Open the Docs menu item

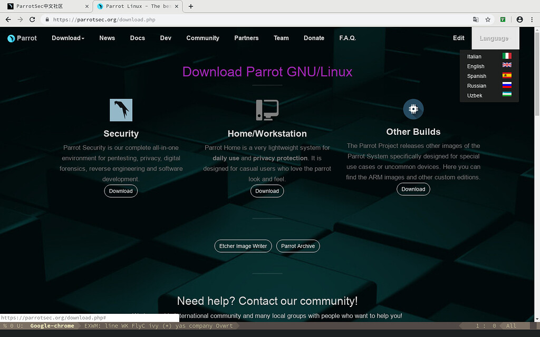point(137,38)
